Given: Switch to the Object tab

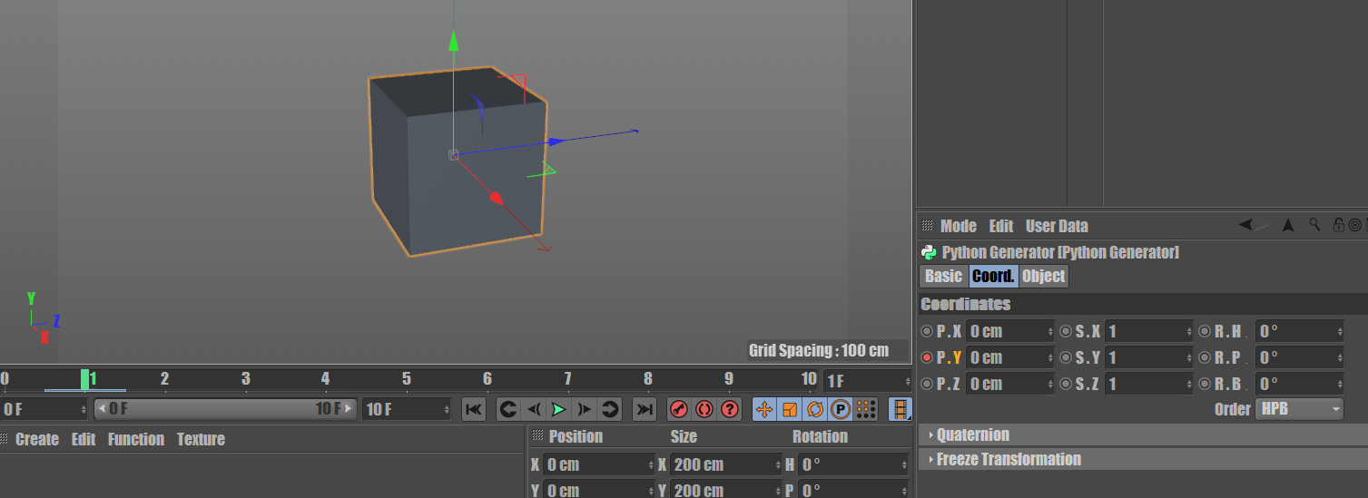Looking at the screenshot, I should pos(1043,276).
